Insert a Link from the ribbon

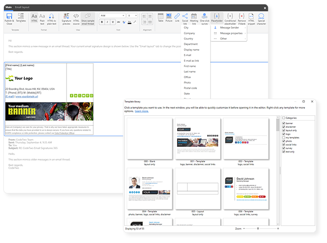(177, 17)
